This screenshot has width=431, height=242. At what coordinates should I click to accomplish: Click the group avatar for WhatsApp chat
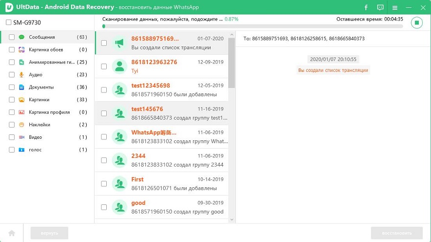point(120,136)
